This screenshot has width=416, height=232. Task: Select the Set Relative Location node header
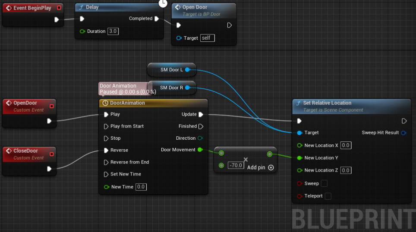(x=352, y=107)
